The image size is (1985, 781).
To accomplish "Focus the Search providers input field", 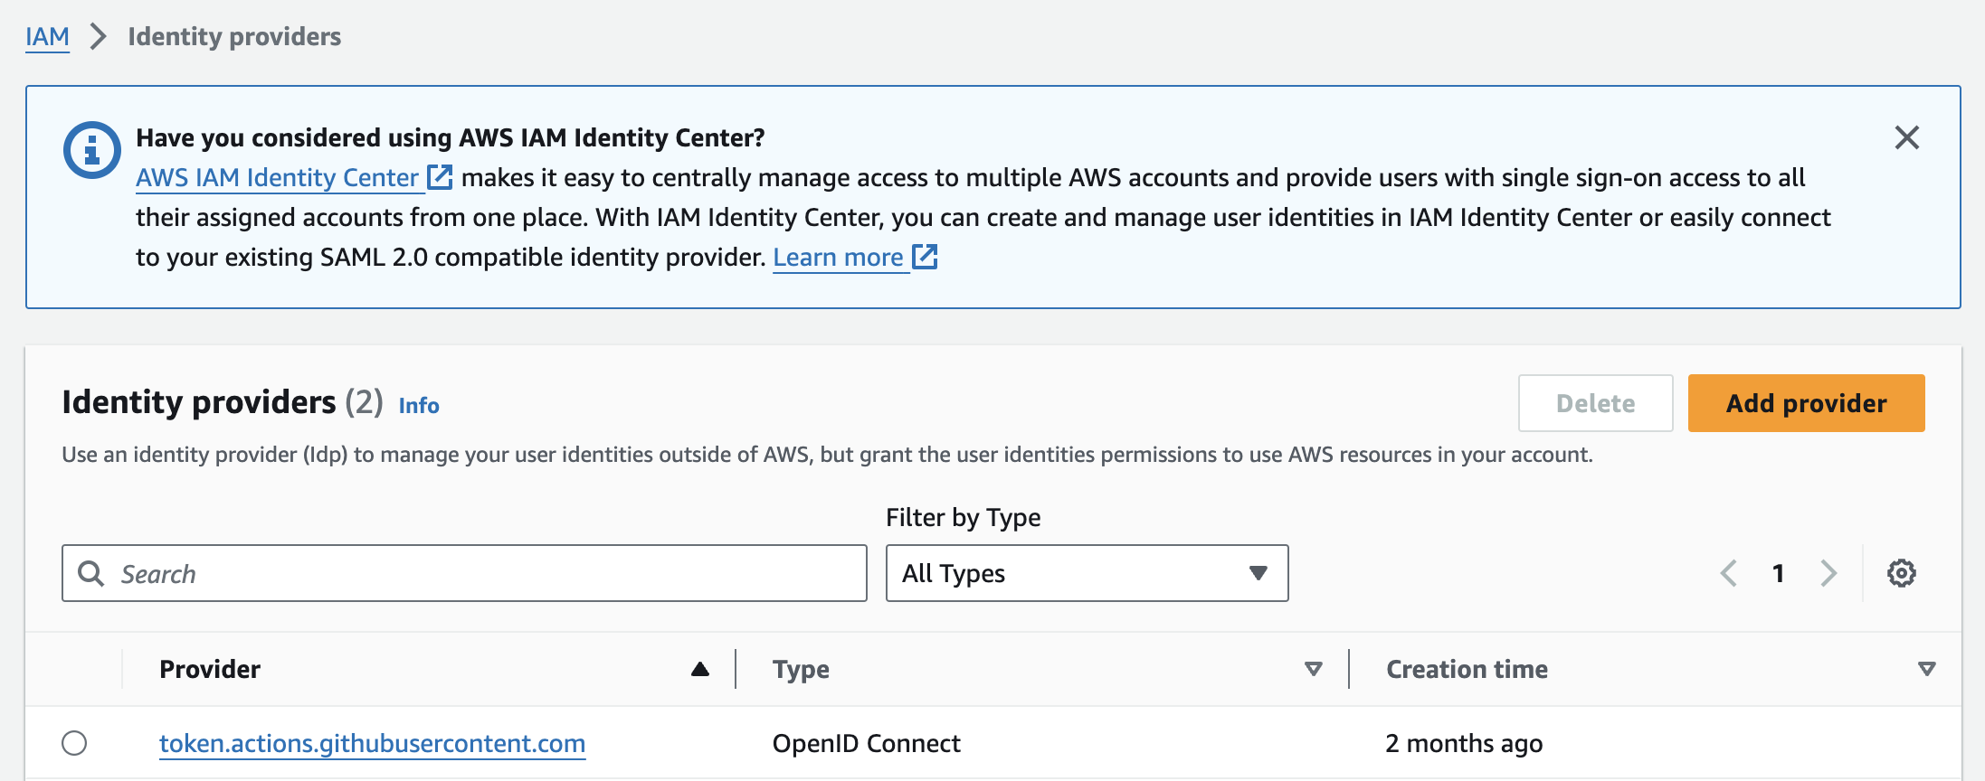I will 464,573.
